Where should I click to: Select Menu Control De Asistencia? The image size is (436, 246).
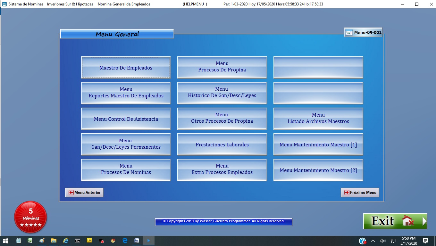126,119
